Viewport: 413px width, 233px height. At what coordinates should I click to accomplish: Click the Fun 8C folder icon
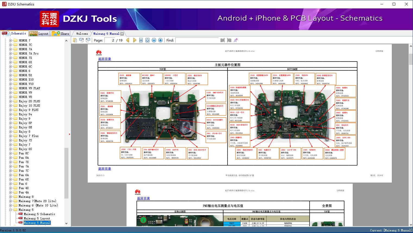[x=15, y=153]
